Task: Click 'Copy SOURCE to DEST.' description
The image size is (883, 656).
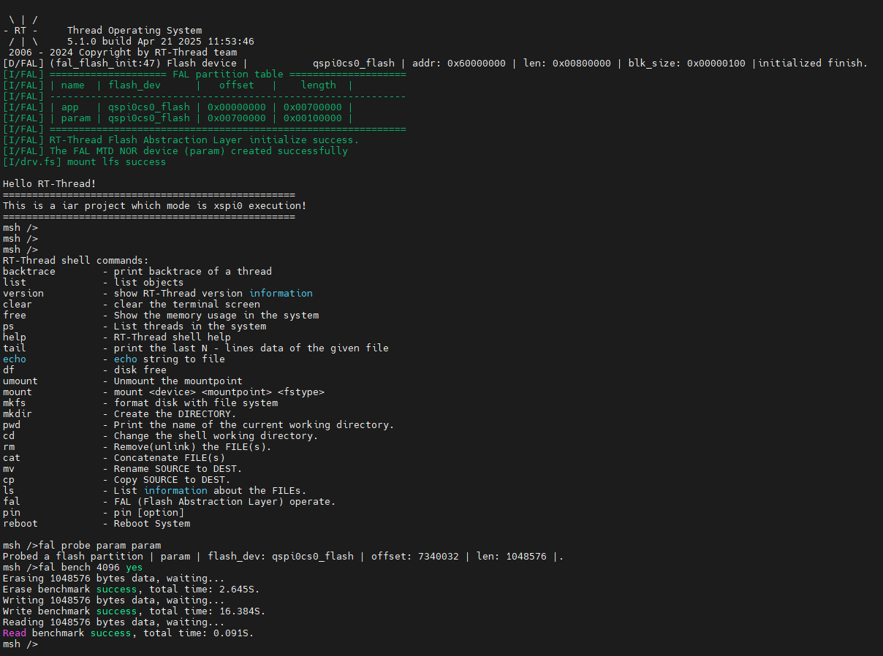Action: (172, 480)
